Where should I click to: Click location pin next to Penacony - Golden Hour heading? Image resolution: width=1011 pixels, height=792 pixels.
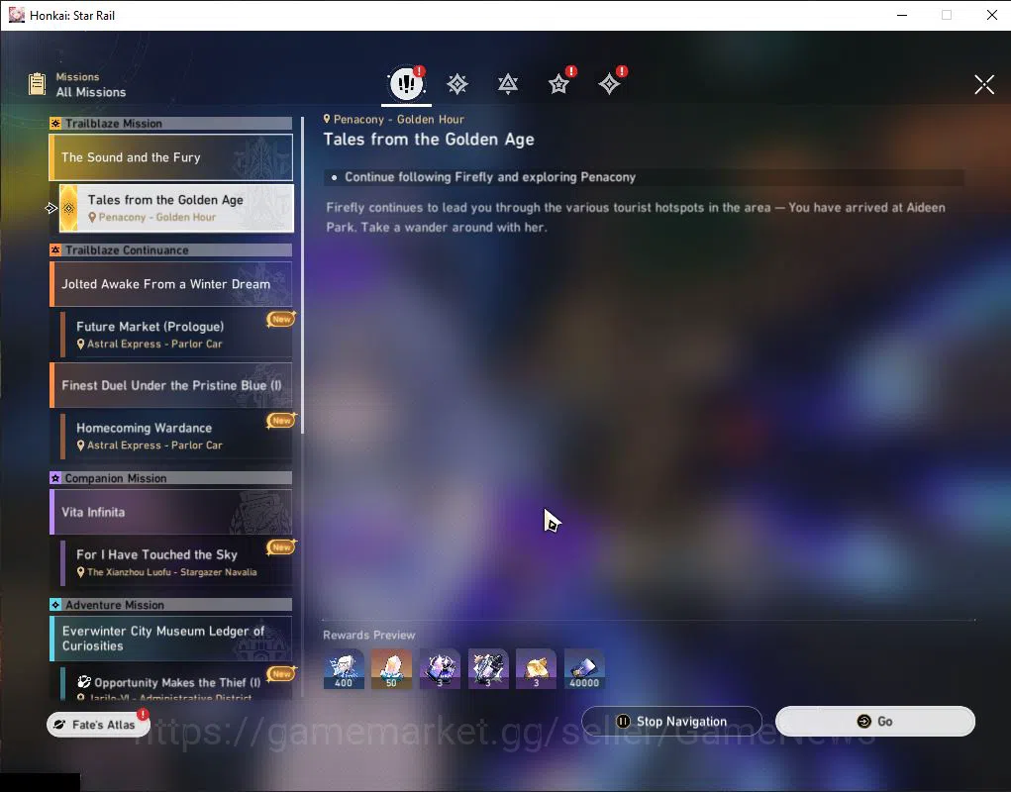click(327, 119)
